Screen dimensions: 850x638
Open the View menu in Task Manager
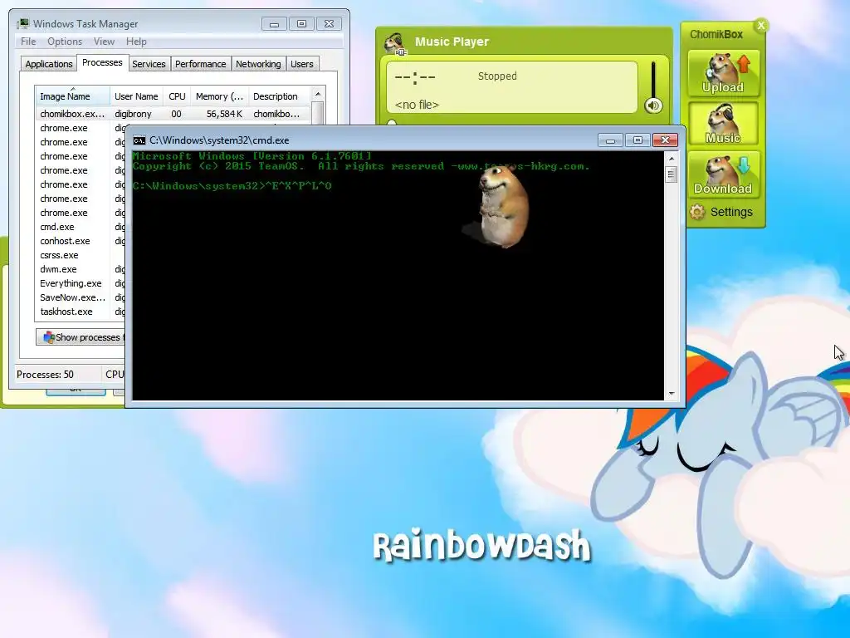click(x=104, y=42)
